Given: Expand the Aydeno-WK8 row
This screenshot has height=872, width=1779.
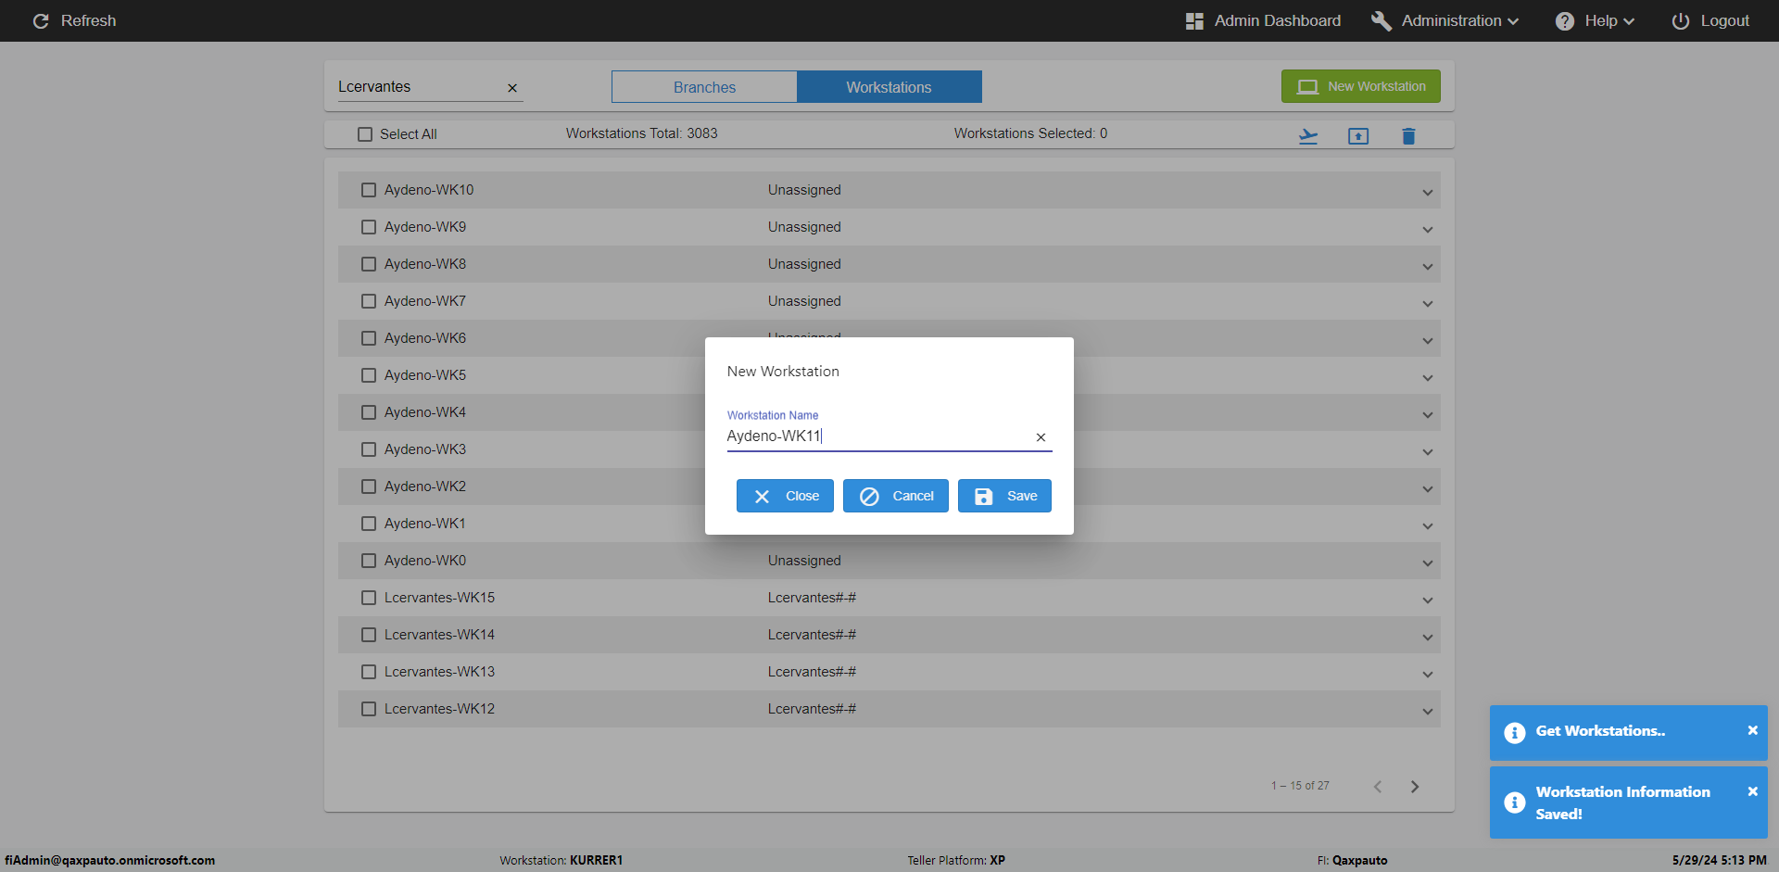Looking at the screenshot, I should pos(1427,267).
